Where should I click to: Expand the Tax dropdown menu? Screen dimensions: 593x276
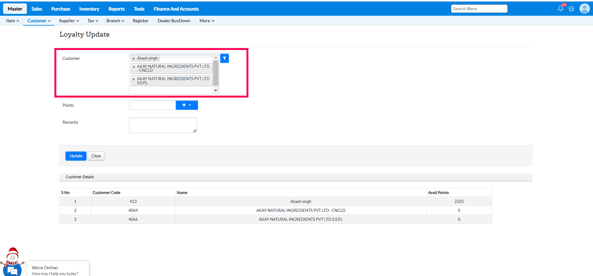coord(93,21)
